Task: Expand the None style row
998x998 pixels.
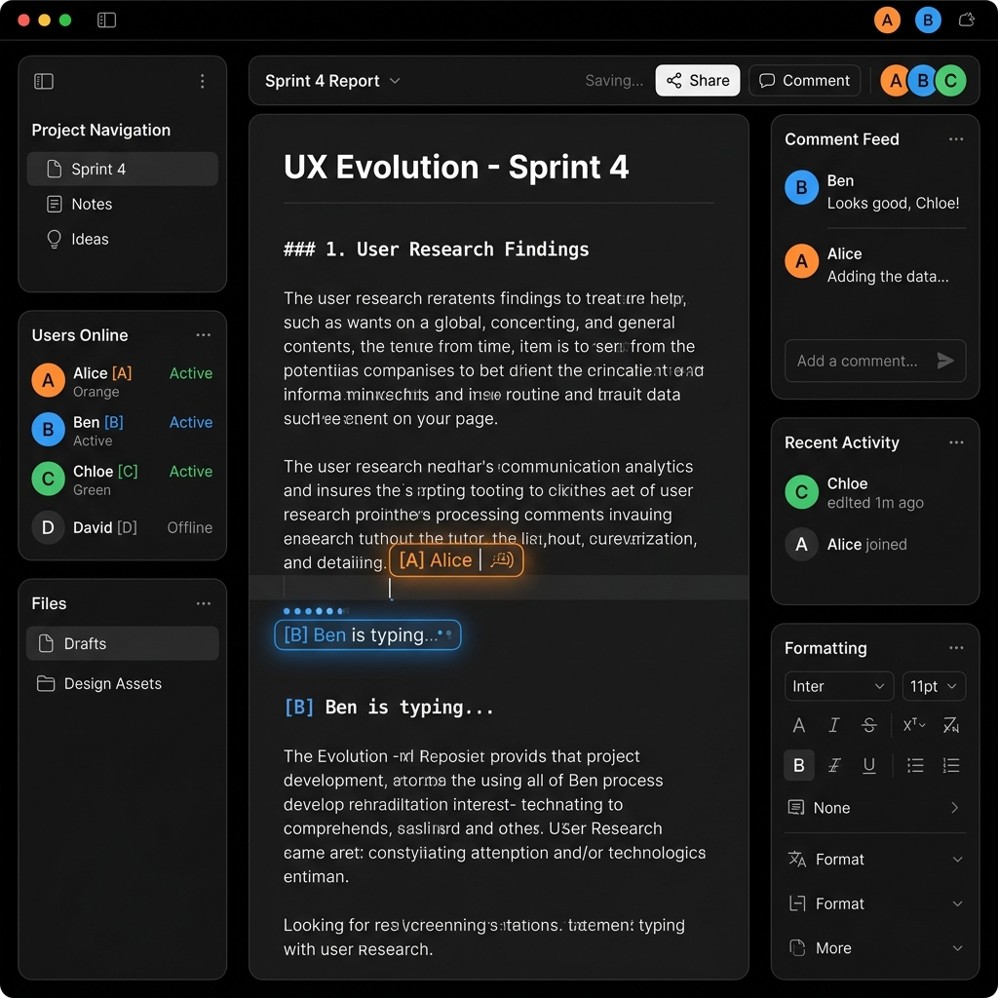Action: [875, 808]
